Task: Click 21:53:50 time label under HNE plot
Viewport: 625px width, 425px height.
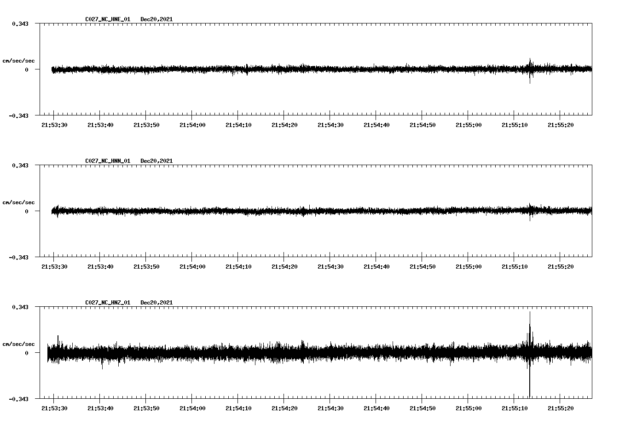Action: point(146,125)
